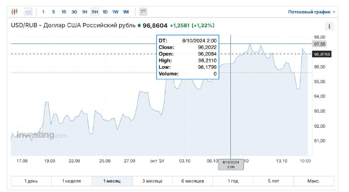Image resolution: width=349 pixels, height=192 pixels.
Task: Set the interval to 1D
Action: 105,12
